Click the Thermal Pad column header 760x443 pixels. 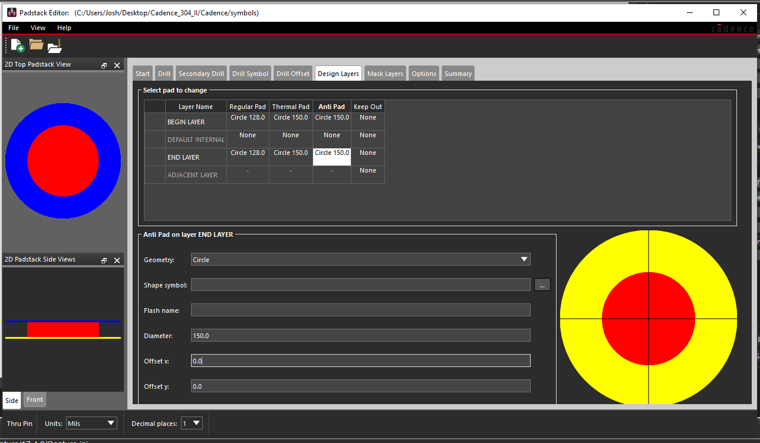[291, 107]
